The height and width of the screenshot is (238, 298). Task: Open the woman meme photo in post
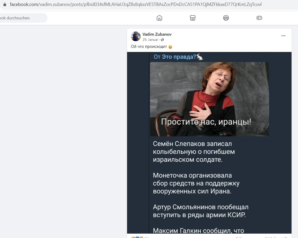[x=209, y=99]
